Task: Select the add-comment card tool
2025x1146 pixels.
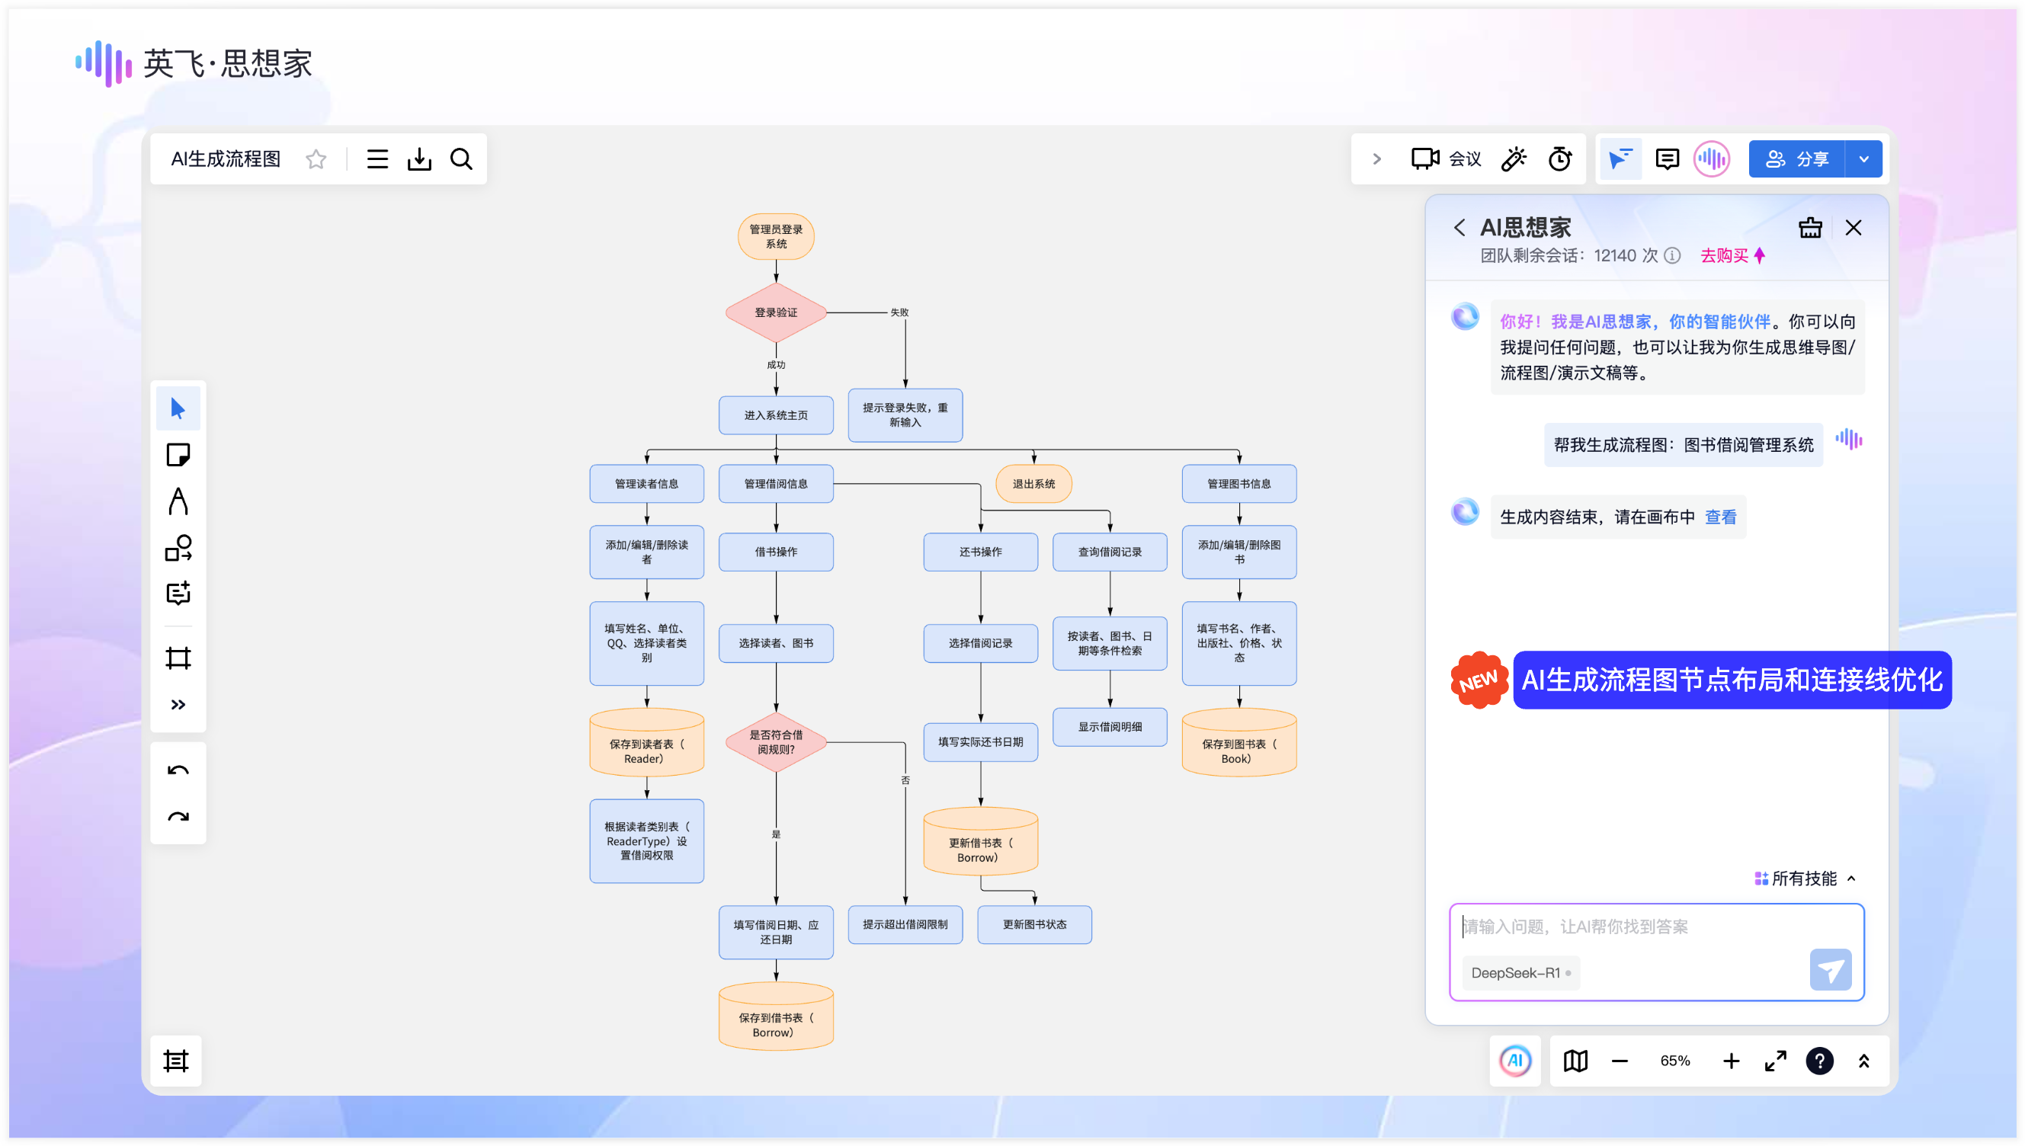Action: pyautogui.click(x=178, y=593)
